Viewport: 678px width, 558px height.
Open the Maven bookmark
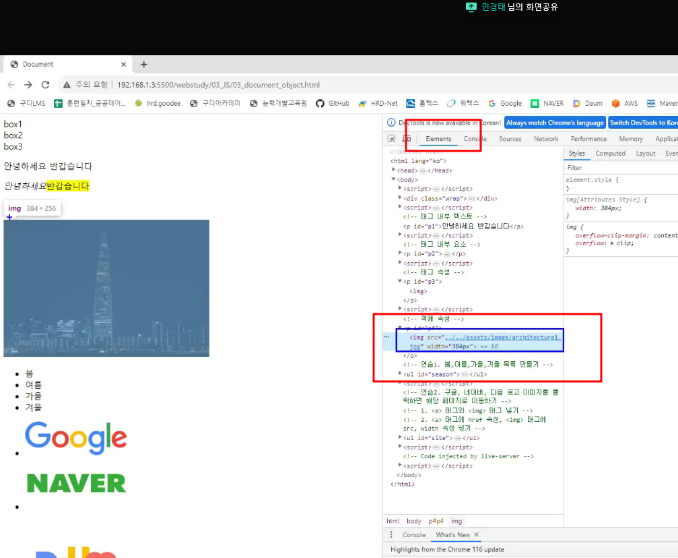(662, 104)
